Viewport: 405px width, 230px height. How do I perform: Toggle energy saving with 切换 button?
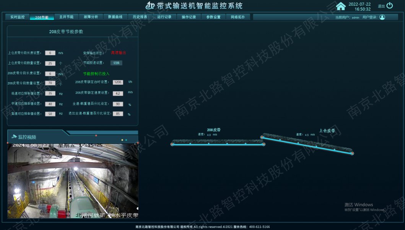click(x=116, y=63)
